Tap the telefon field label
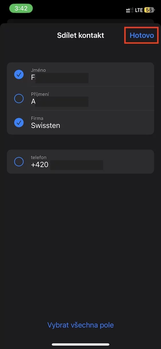Image resolution: width=161 pixels, height=349 pixels. click(39, 157)
